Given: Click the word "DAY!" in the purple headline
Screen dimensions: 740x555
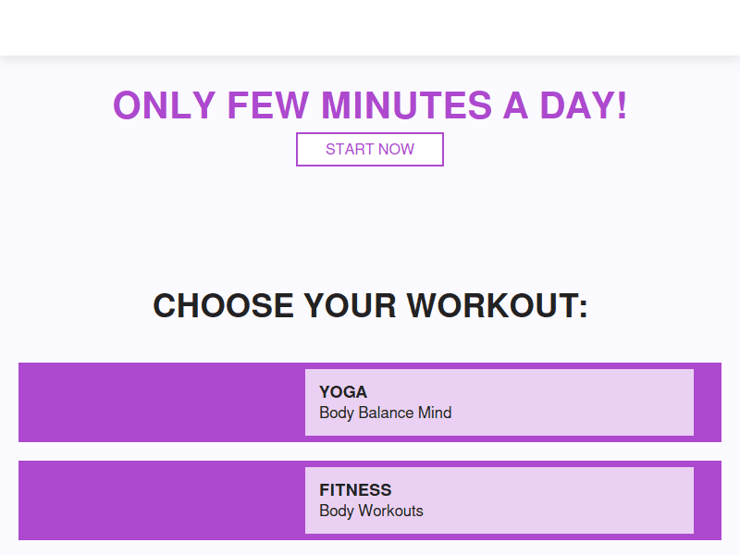Looking at the screenshot, I should [x=584, y=105].
